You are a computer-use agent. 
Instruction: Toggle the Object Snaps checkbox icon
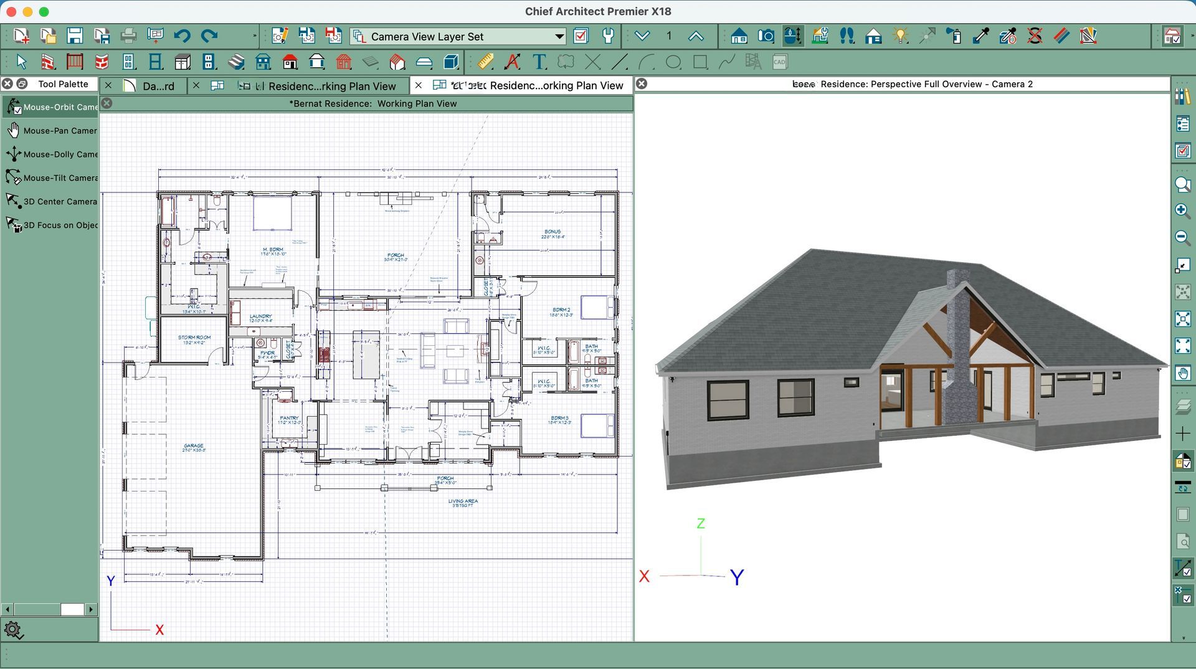pyautogui.click(x=1182, y=595)
